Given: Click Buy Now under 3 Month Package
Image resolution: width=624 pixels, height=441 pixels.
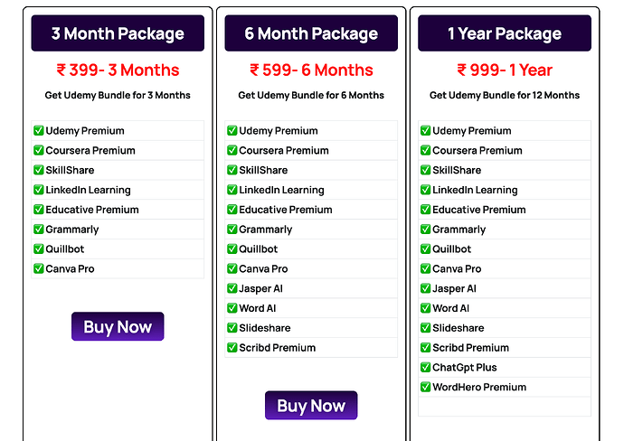Looking at the screenshot, I should pyautogui.click(x=118, y=327).
